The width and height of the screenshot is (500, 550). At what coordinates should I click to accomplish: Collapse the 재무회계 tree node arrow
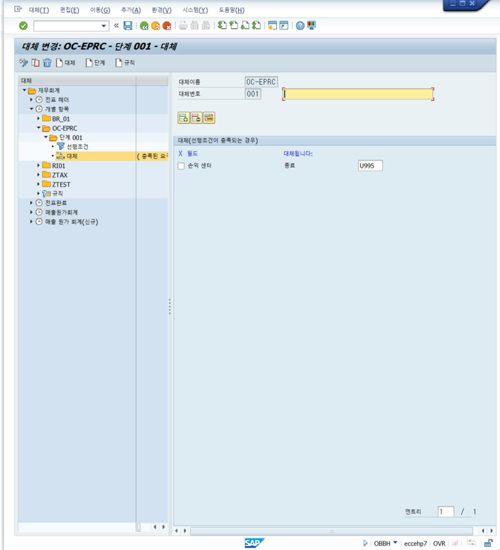pos(24,90)
